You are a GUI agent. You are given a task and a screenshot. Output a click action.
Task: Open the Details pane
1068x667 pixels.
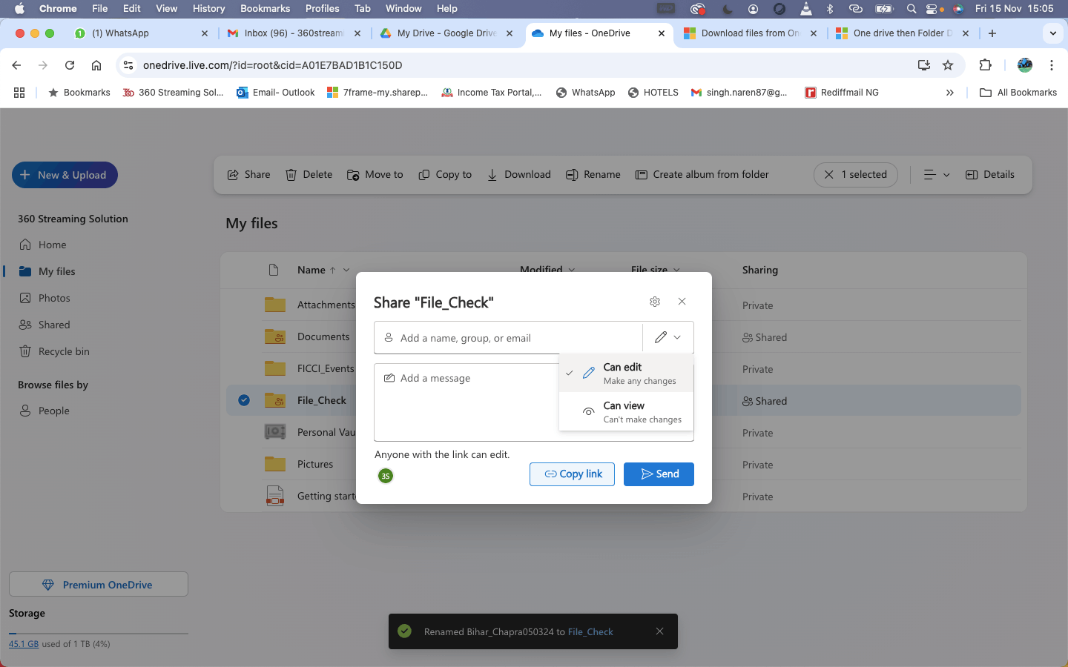pyautogui.click(x=990, y=175)
